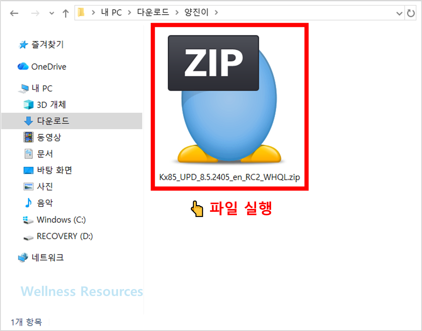This screenshot has width=422, height=331.
Task: Open the 문서 folder
Action: tap(45, 153)
